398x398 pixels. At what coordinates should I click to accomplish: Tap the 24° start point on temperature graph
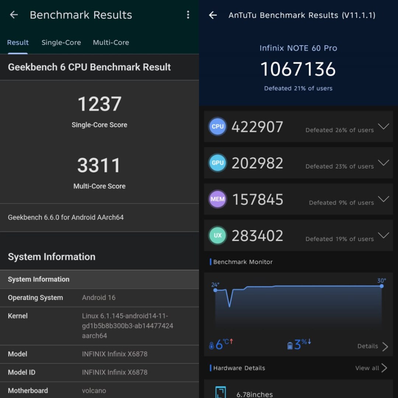(215, 290)
